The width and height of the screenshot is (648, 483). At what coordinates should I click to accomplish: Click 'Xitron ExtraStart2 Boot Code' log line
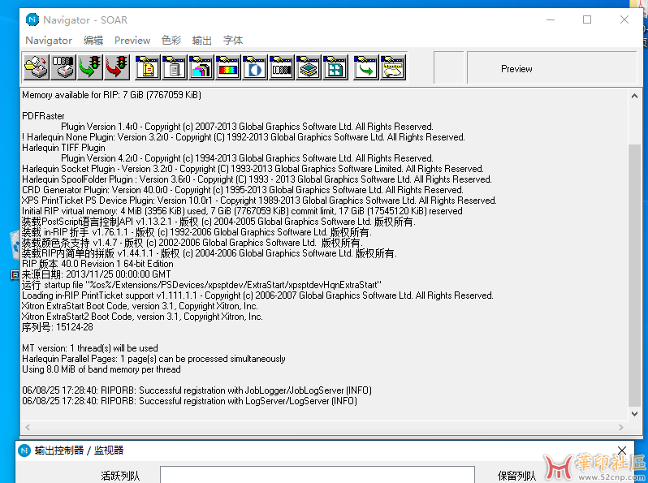pyautogui.click(x=143, y=317)
